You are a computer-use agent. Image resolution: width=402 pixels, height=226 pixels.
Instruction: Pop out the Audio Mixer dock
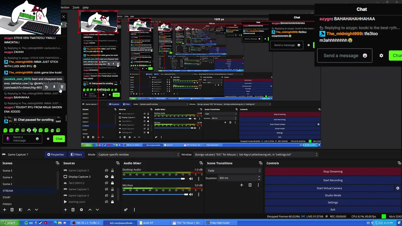[201, 163]
